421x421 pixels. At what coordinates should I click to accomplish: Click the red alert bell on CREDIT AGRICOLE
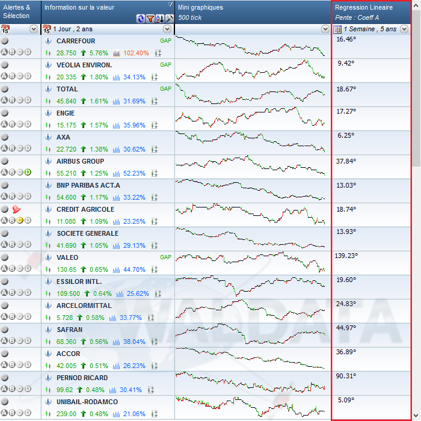16,209
